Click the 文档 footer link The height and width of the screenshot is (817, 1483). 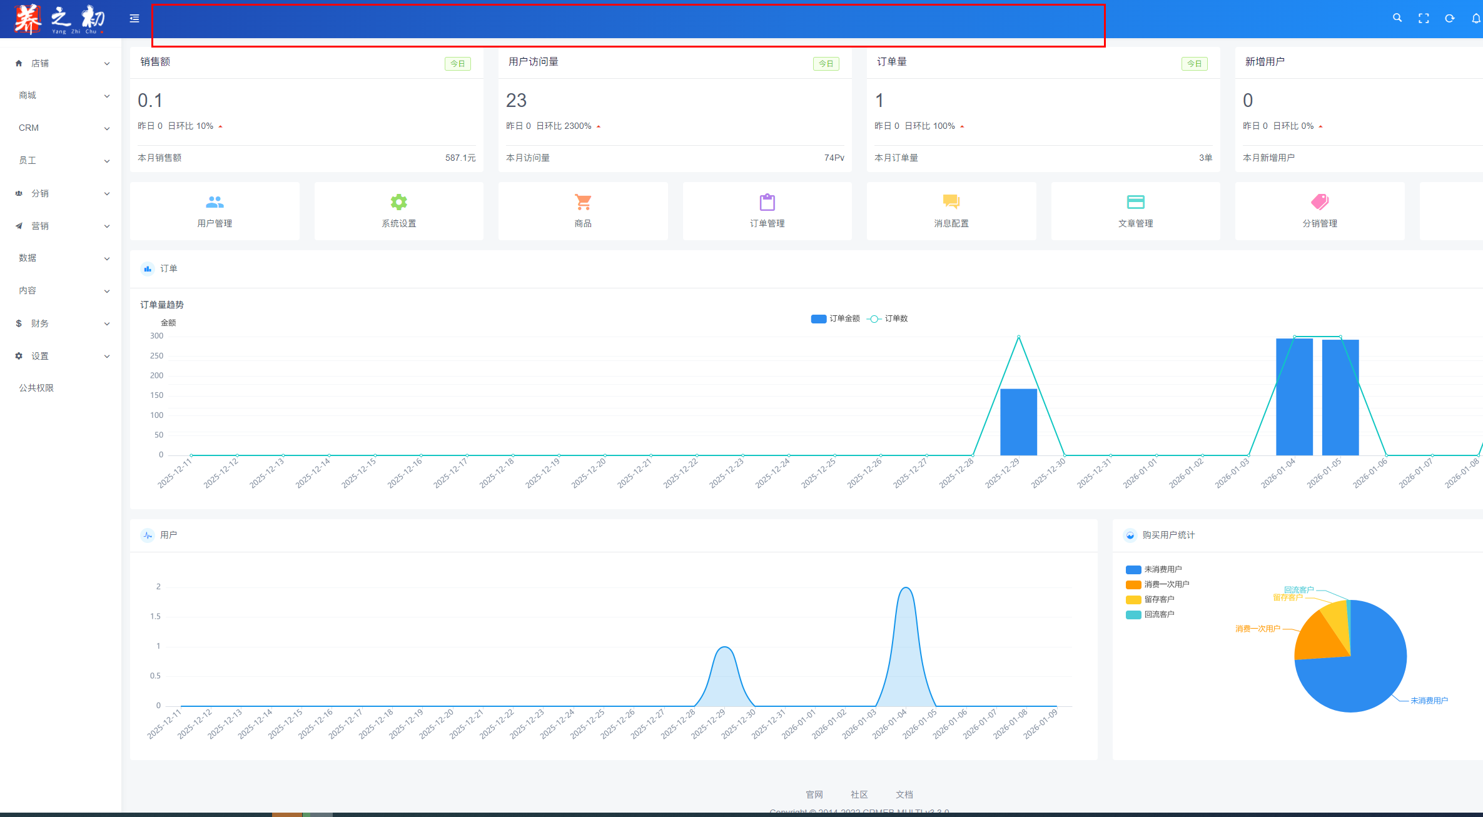tap(904, 794)
